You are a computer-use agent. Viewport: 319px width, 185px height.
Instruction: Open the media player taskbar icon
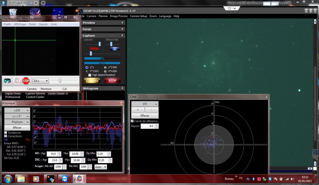pyautogui.click(x=36, y=179)
